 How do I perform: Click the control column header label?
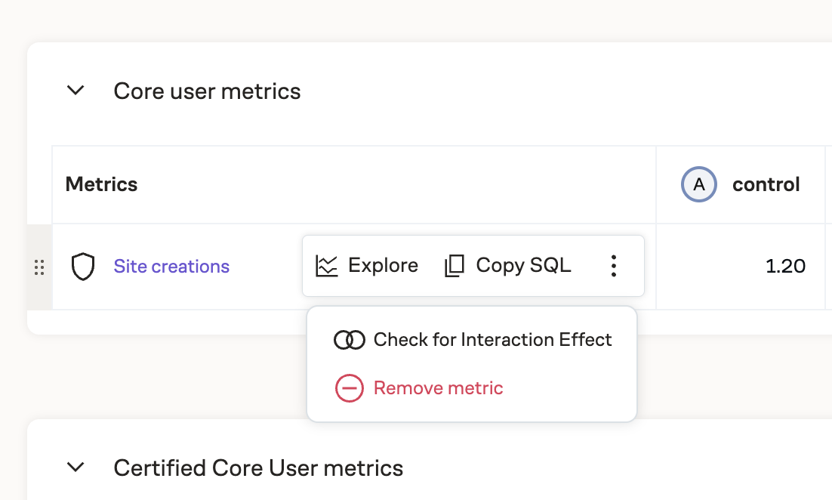point(766,185)
